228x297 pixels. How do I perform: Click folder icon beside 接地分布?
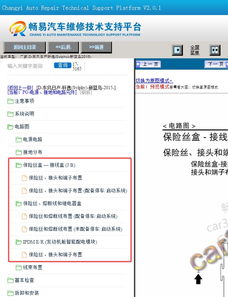pos(18,152)
